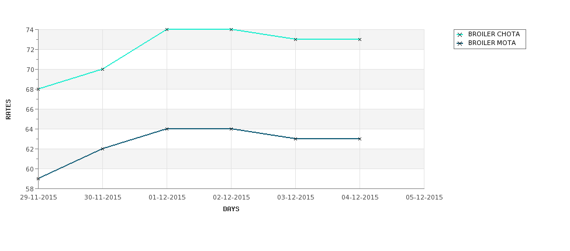The height and width of the screenshot is (251, 570).
Task: Click the RATES axis title
Action: pos(8,109)
